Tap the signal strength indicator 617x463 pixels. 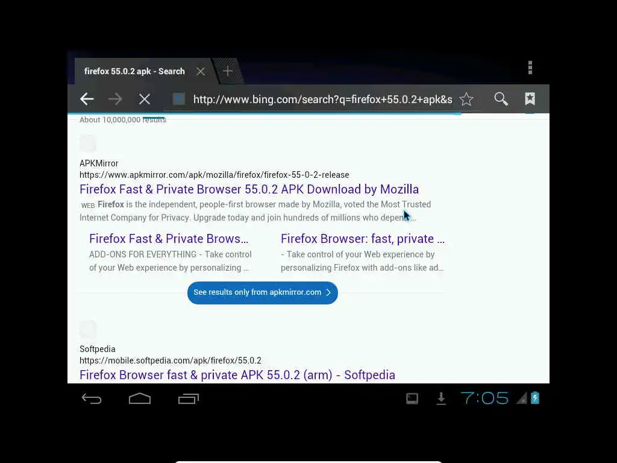(x=522, y=398)
